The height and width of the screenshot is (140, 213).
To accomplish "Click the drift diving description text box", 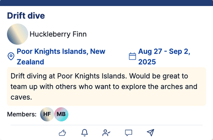I will pyautogui.click(x=106, y=87).
